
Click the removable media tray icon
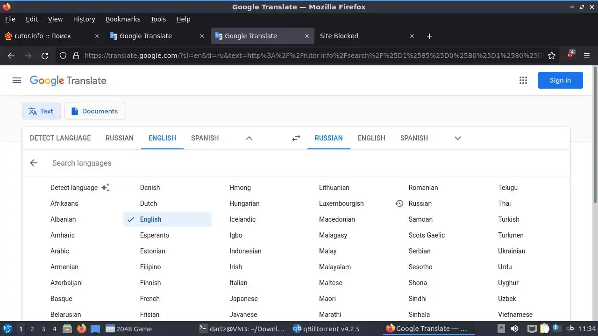(501, 329)
